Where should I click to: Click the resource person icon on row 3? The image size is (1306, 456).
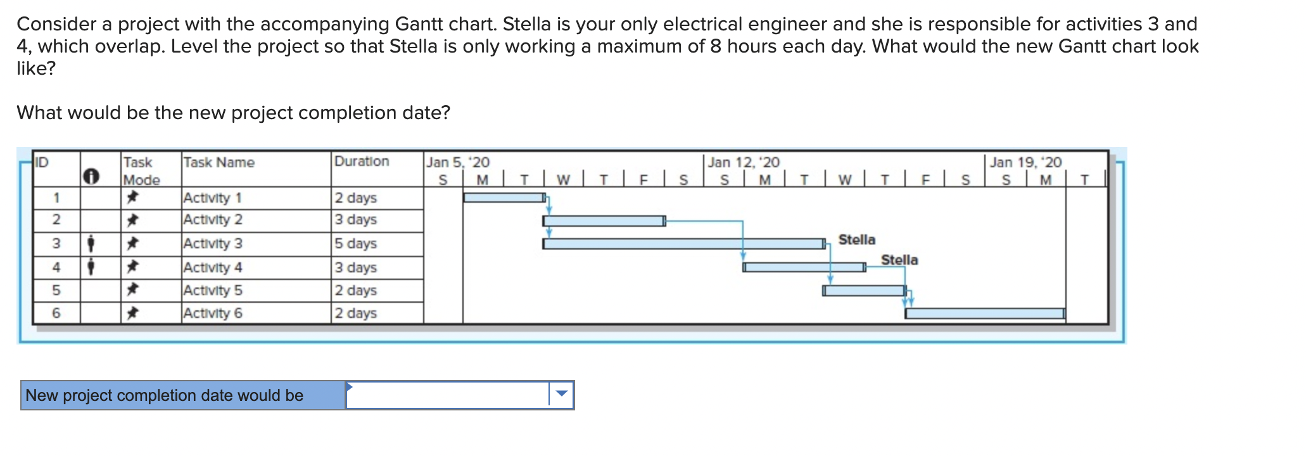point(92,243)
